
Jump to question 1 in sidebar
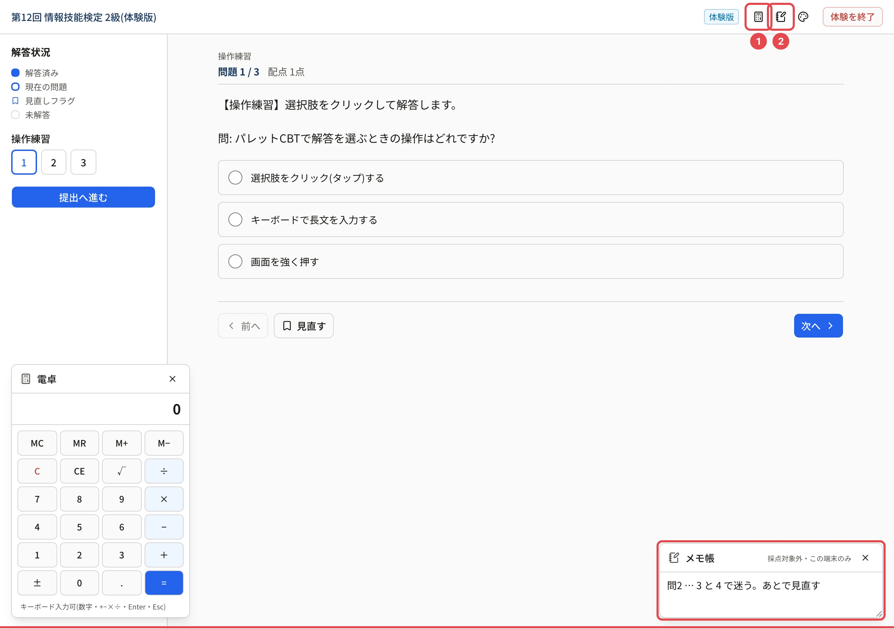click(x=24, y=162)
